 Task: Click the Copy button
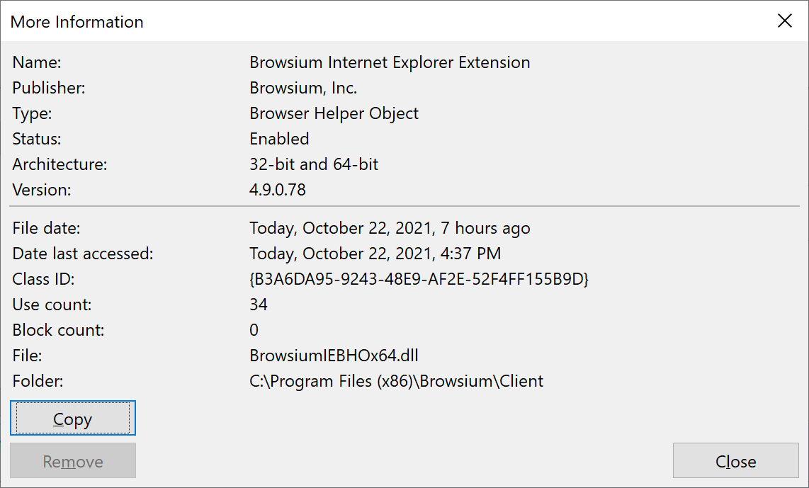72,418
